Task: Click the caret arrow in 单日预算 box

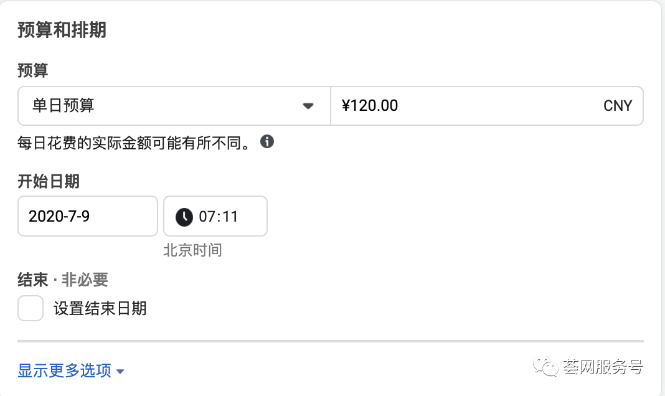Action: tap(308, 106)
